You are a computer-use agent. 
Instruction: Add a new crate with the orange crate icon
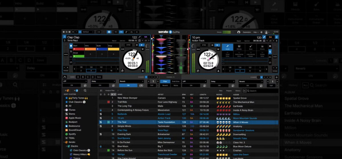pyautogui.click(x=68, y=91)
